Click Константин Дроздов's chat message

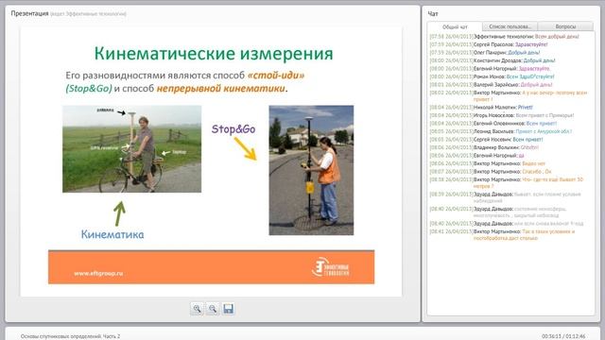[493, 60]
